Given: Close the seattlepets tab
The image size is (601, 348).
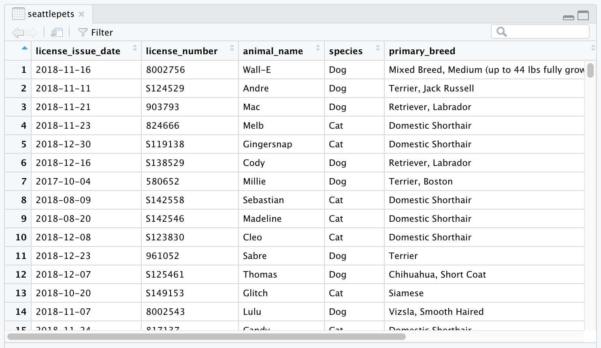Looking at the screenshot, I should pos(81,13).
